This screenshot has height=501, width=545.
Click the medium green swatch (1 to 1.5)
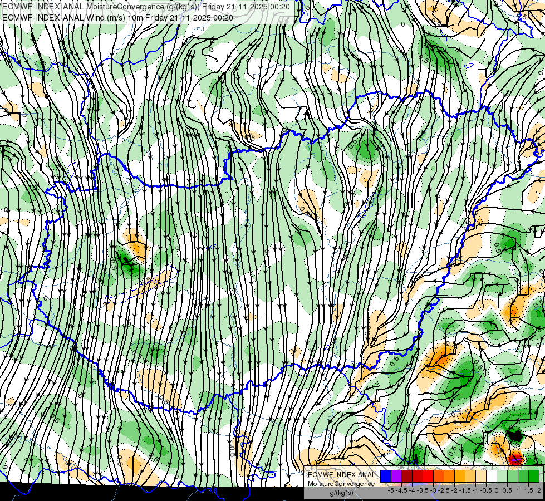pos(523,476)
